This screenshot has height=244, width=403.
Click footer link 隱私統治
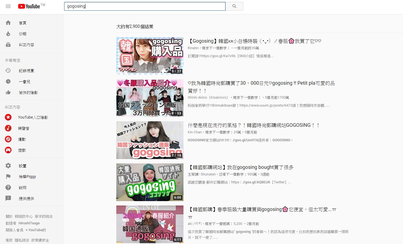tap(22, 240)
